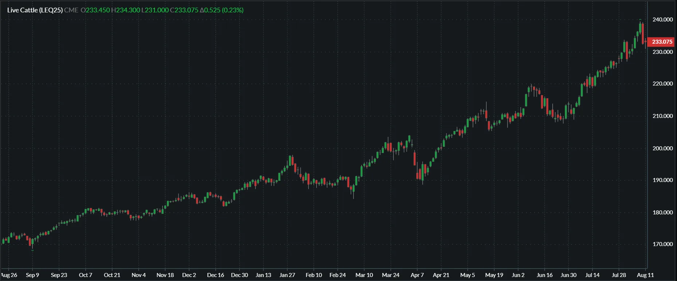The width and height of the screenshot is (677, 281).
Task: Select the low value L231.000
Action: [155, 10]
